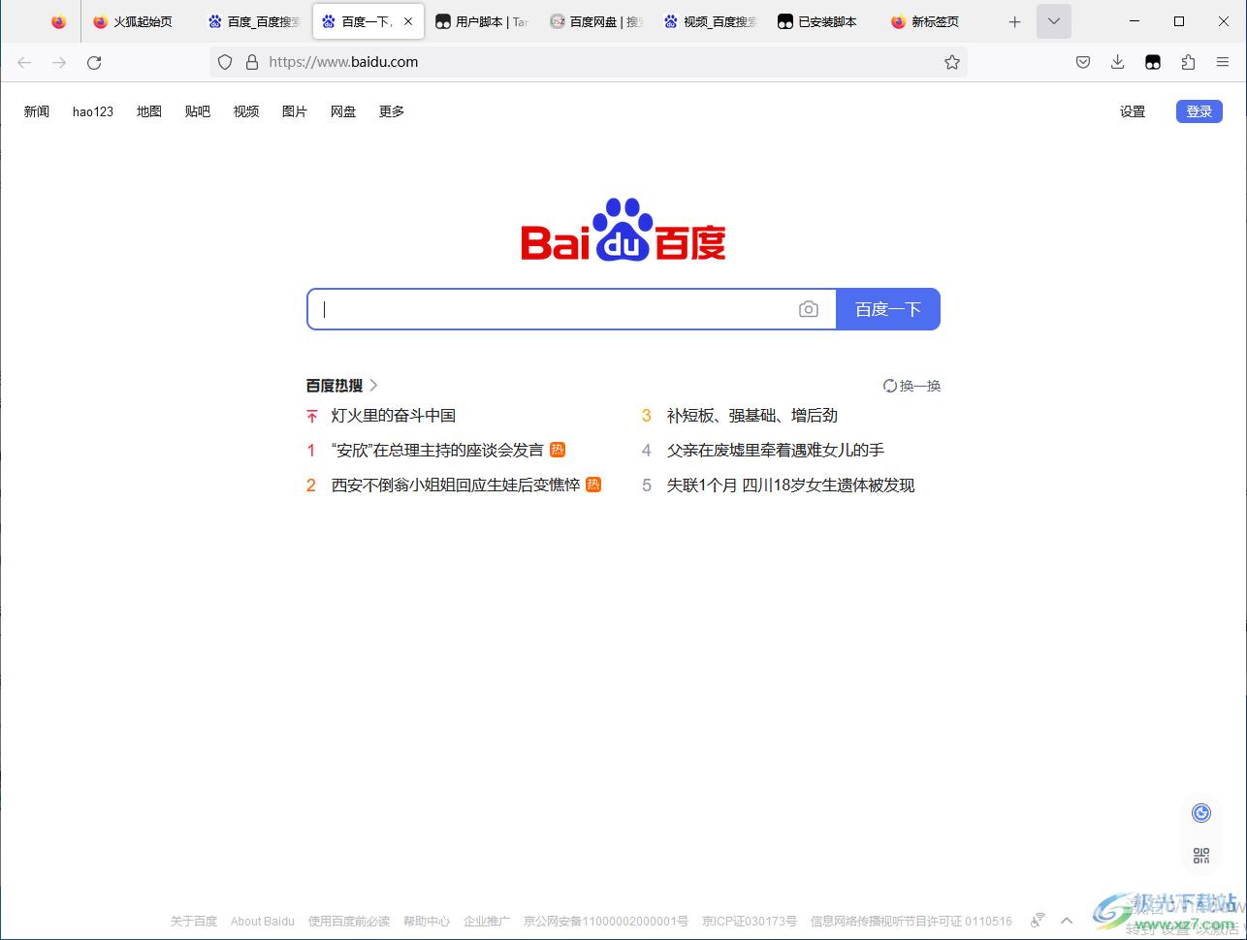Open 贴吧 link
Viewport: 1247px width, 940px height.
(x=198, y=111)
